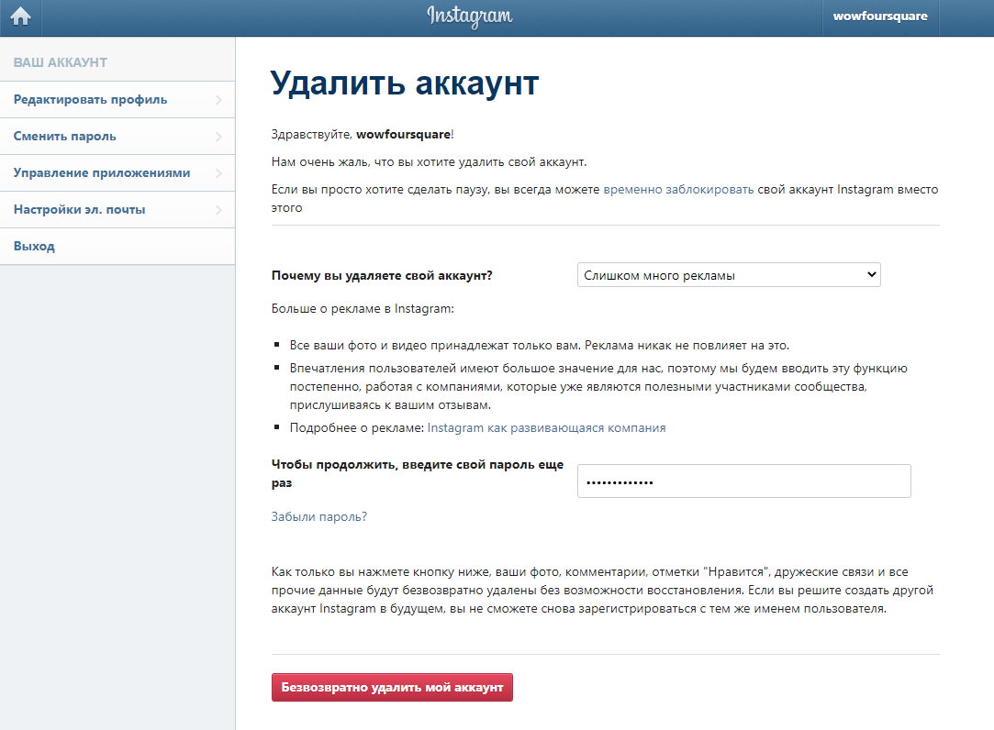The image size is (994, 730).
Task: Click the Забыли пароль? link
Action: coord(318,516)
